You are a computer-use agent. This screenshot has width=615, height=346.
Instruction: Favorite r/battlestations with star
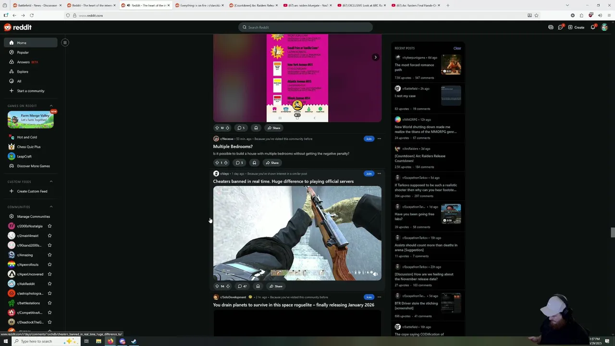[x=49, y=303]
